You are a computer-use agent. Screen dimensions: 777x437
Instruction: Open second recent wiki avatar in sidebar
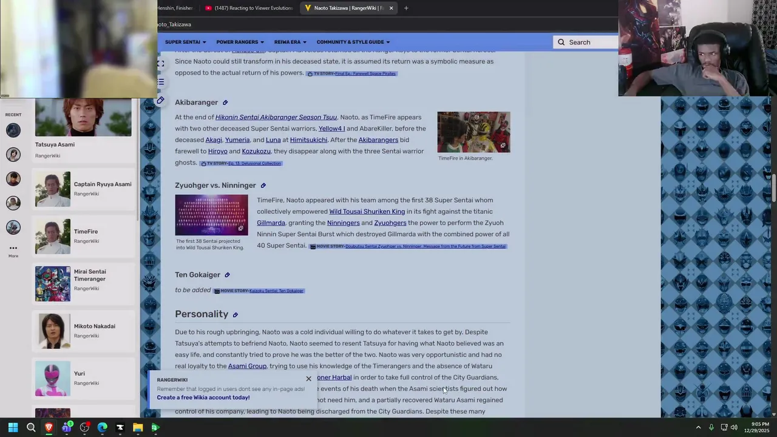[13, 154]
